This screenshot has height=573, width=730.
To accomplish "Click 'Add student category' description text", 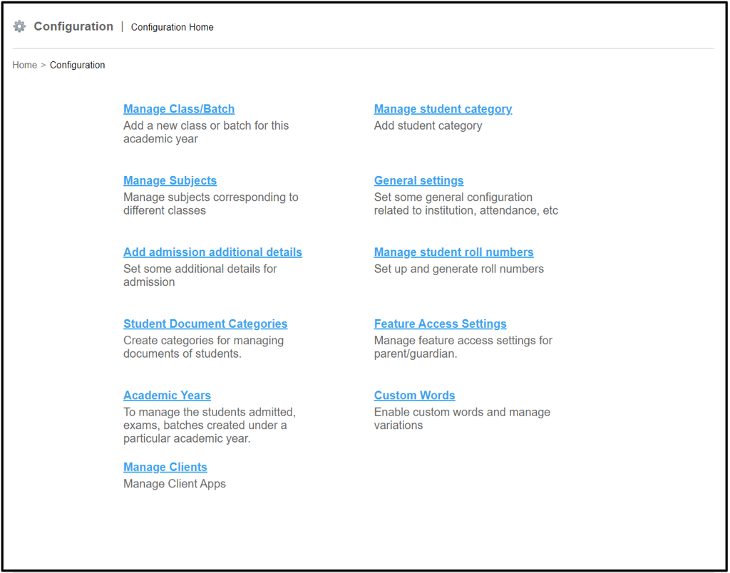I will 428,125.
